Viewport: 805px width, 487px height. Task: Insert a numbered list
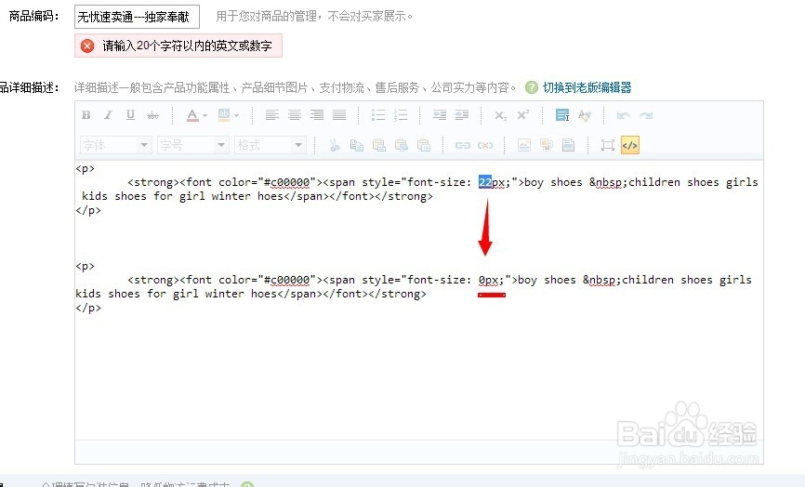(401, 115)
